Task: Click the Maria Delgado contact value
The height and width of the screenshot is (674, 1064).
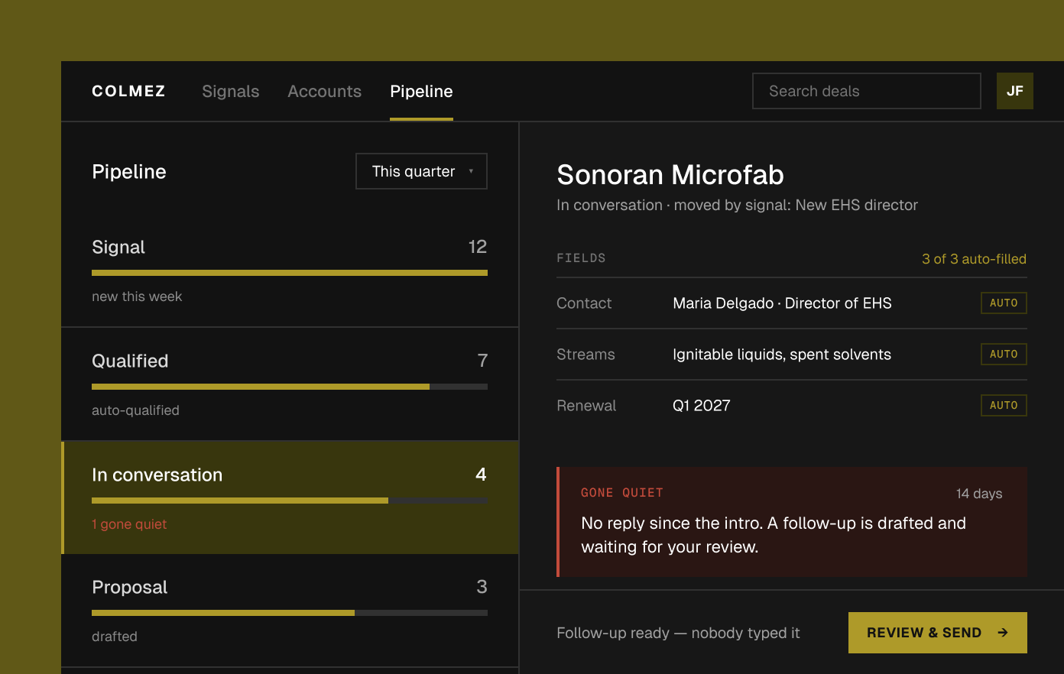Action: coord(782,303)
